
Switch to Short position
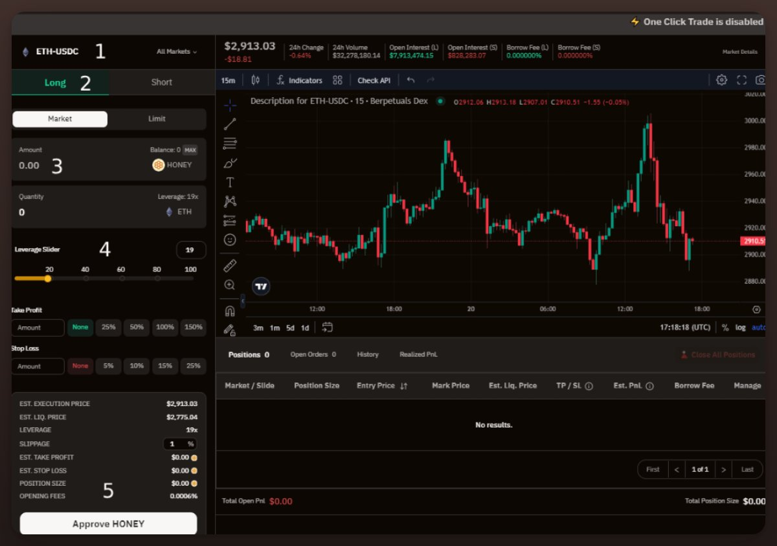click(x=162, y=82)
